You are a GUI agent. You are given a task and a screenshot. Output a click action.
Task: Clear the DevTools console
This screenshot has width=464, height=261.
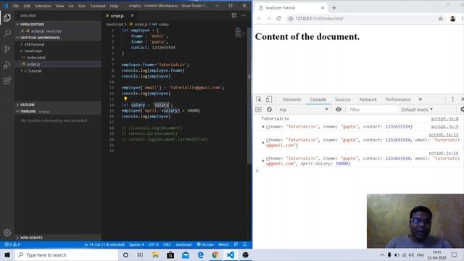[x=269, y=109]
